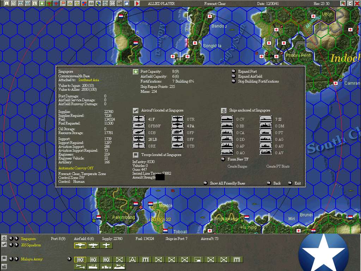This screenshot has width=361, height=271.
Task: Click the Southeast Asia attached command link
Action: click(88, 80)
